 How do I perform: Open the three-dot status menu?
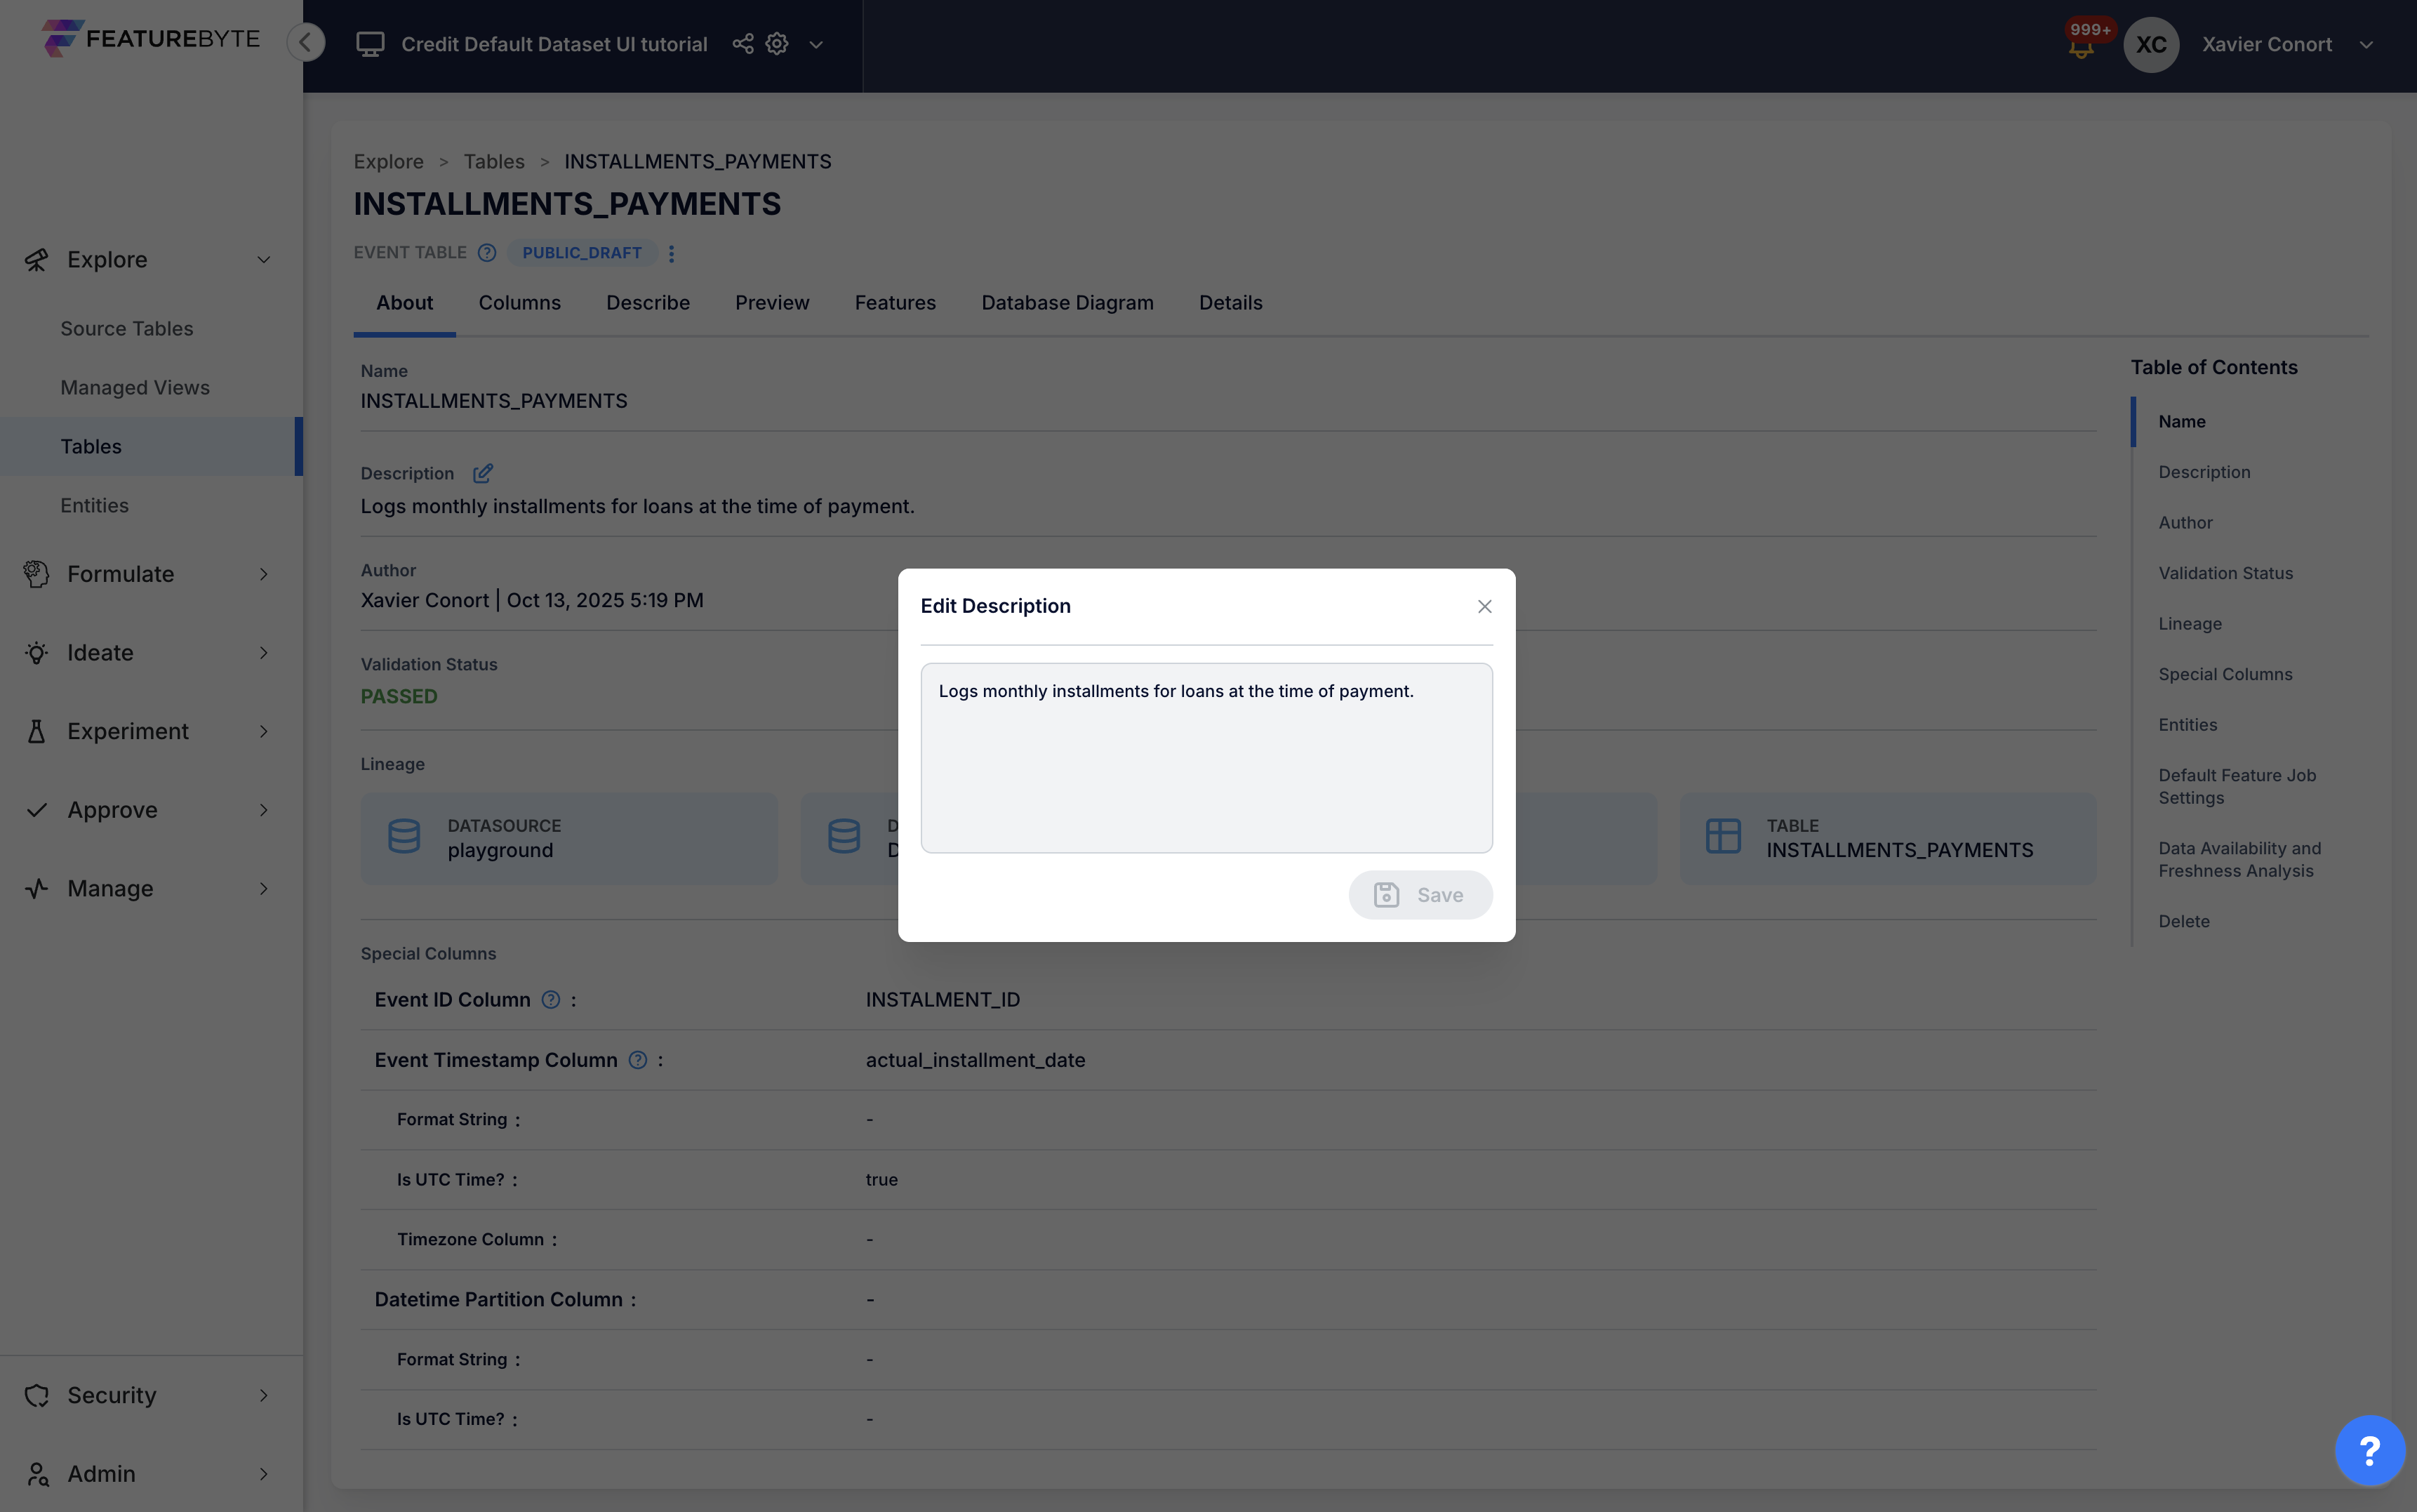click(672, 254)
